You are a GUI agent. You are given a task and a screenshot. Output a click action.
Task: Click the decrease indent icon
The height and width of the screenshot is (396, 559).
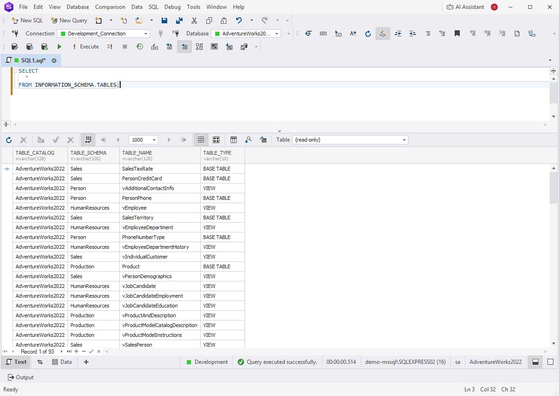pos(398,34)
